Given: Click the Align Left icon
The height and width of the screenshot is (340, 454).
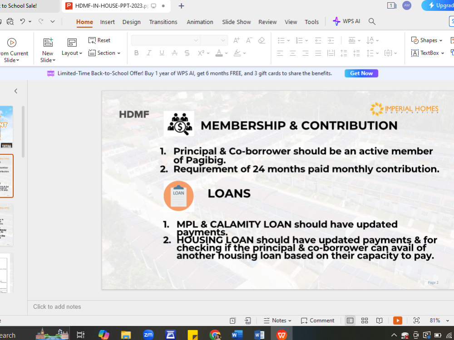Looking at the screenshot, I should [280, 53].
